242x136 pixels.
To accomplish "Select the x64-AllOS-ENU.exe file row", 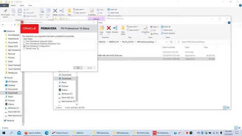I will (x=156, y=56).
